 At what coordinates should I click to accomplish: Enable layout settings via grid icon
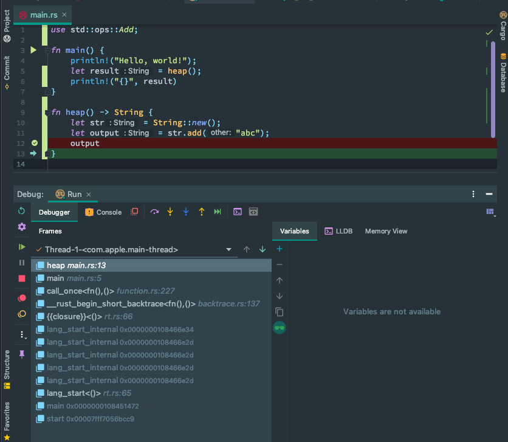tap(490, 212)
